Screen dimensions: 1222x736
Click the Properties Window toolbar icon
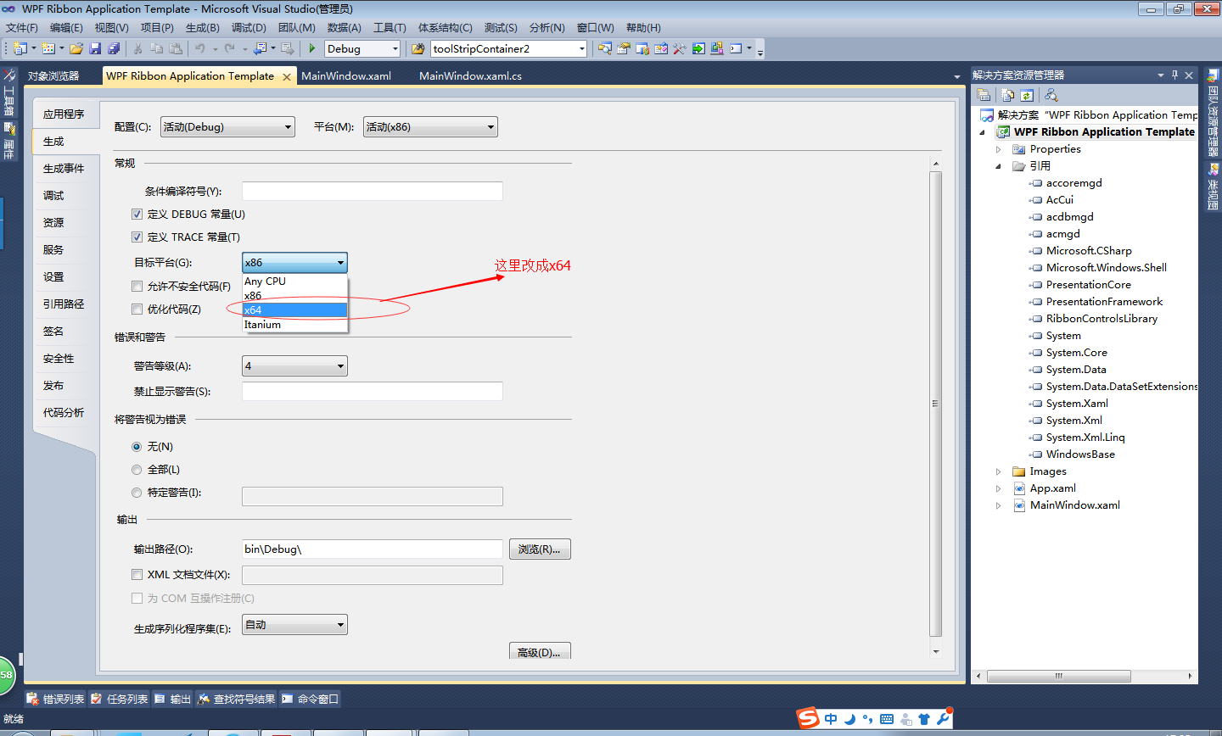pos(624,48)
